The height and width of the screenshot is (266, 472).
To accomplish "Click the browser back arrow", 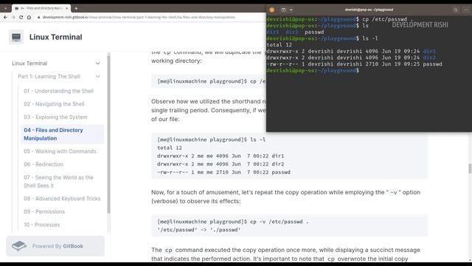I will tap(5, 18).
